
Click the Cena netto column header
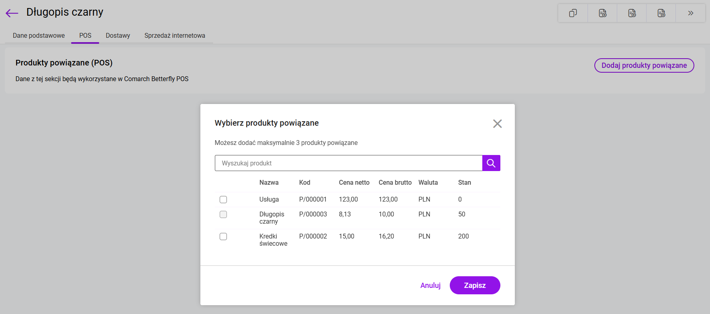coord(354,182)
